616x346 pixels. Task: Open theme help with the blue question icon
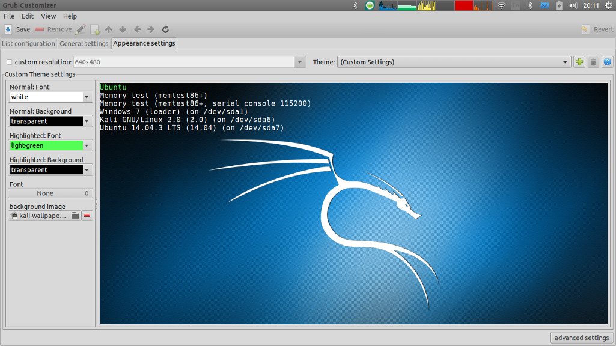click(x=607, y=62)
